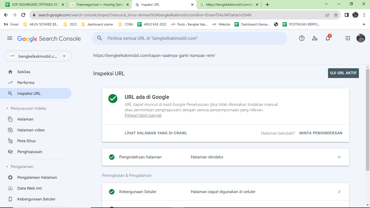
Task: Open the Chrome three-dot menu
Action: point(364,15)
